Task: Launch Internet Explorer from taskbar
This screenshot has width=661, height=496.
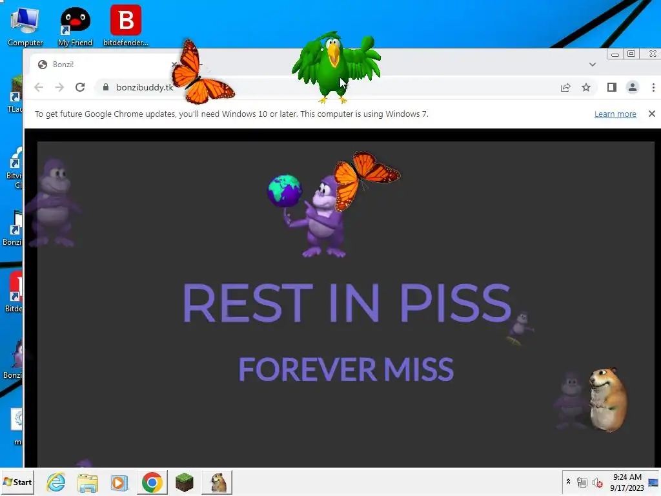Action: (x=56, y=482)
